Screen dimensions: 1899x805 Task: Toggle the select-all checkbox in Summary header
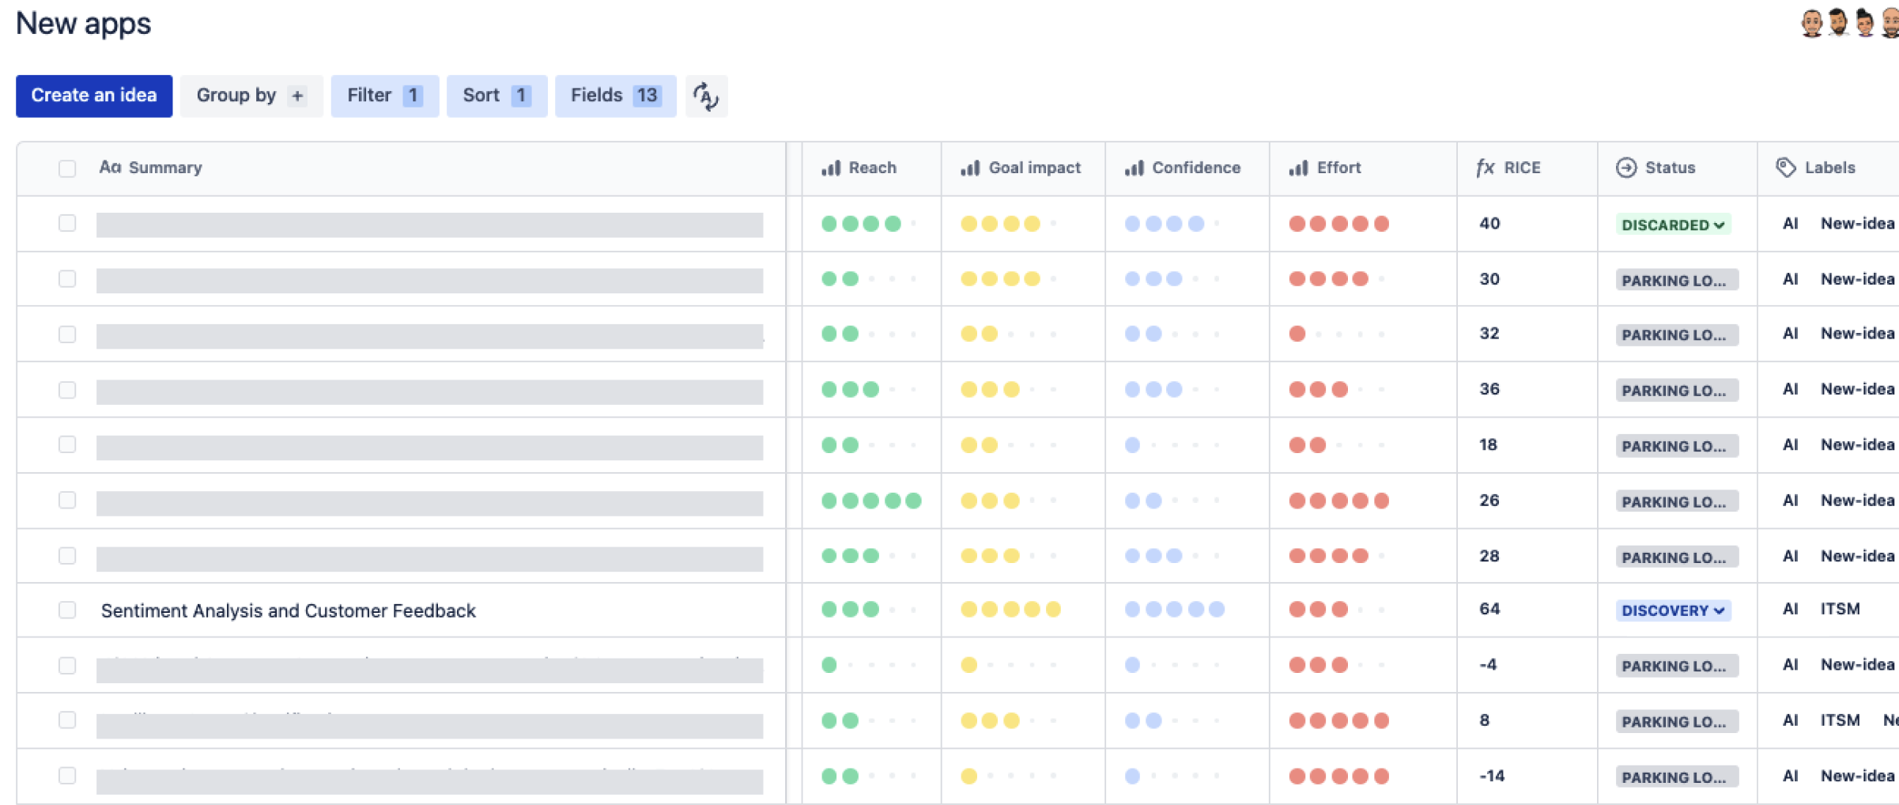click(x=67, y=168)
